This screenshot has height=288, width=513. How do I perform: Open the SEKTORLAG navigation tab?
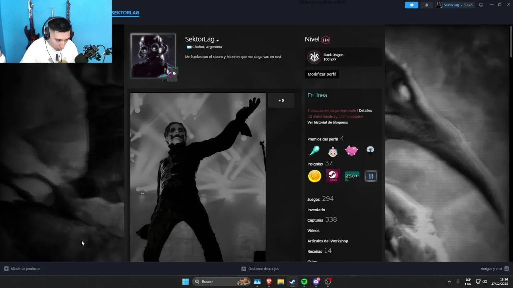coord(125,13)
